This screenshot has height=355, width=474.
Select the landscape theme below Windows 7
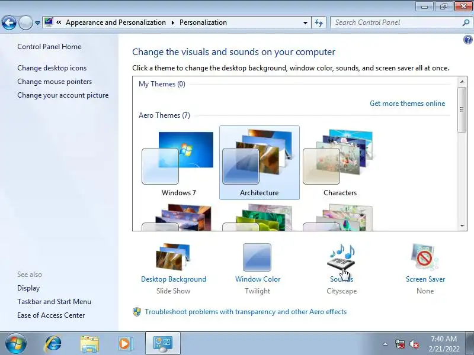179,218
